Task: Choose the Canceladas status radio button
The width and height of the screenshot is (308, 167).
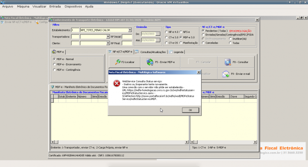Action: [x=203, y=43]
